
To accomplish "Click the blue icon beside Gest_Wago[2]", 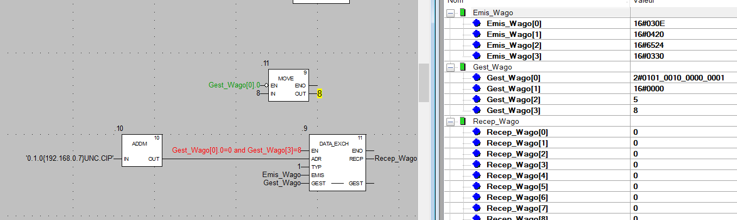I will click(477, 99).
